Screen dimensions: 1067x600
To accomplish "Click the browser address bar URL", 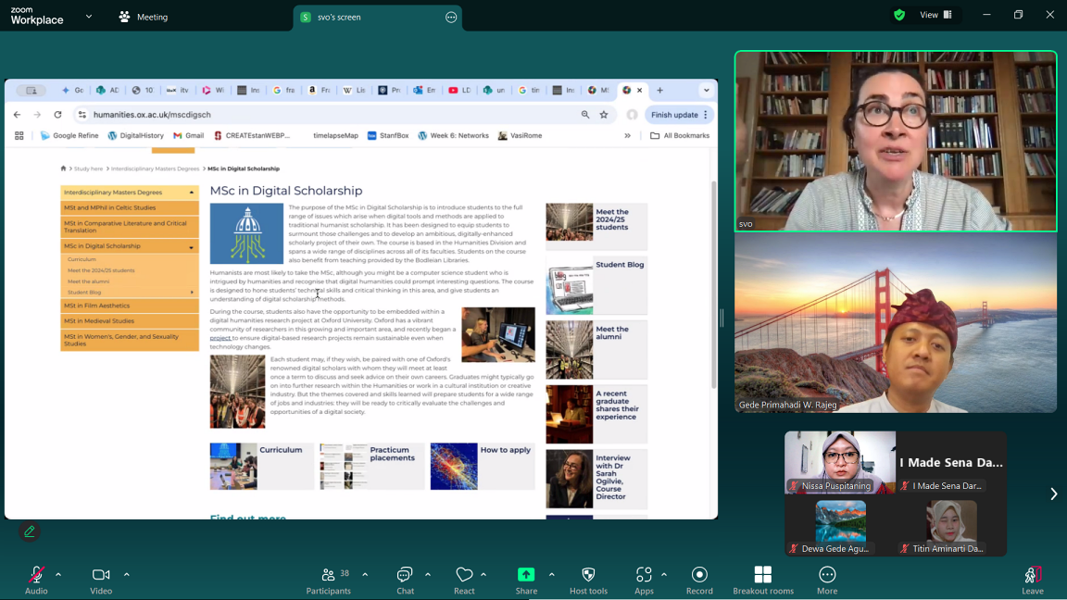I will pos(152,115).
